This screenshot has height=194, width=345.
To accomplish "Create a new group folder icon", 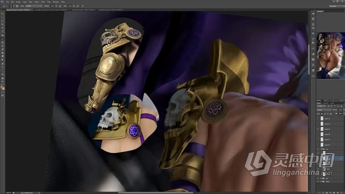I will (x=334, y=193).
